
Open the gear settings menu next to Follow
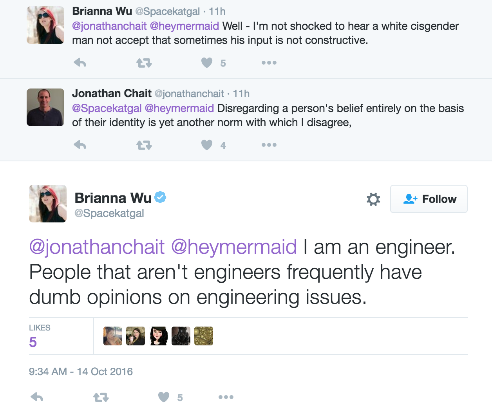(x=373, y=199)
